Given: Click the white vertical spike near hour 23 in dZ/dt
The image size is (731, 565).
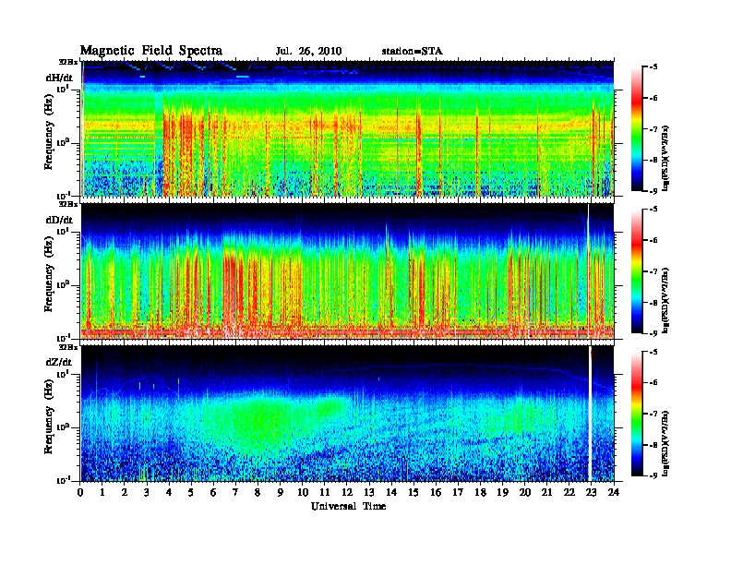Looking at the screenshot, I should click(x=590, y=414).
